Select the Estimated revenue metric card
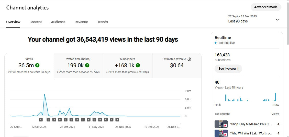289x137 pixels. (x=177, y=65)
